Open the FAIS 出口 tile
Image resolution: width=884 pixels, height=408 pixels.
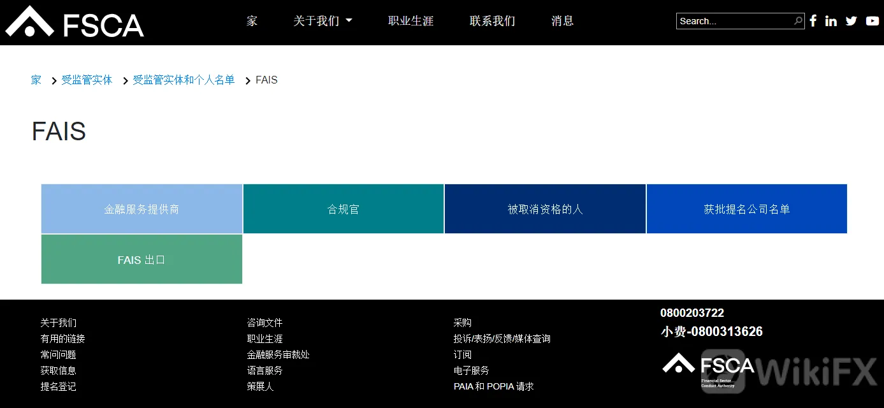(x=141, y=259)
